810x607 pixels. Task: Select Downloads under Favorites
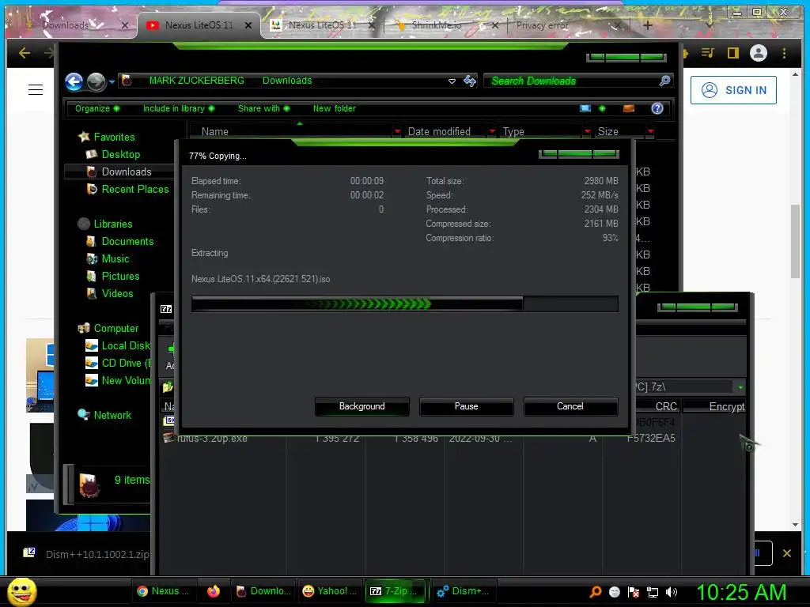[x=126, y=172]
